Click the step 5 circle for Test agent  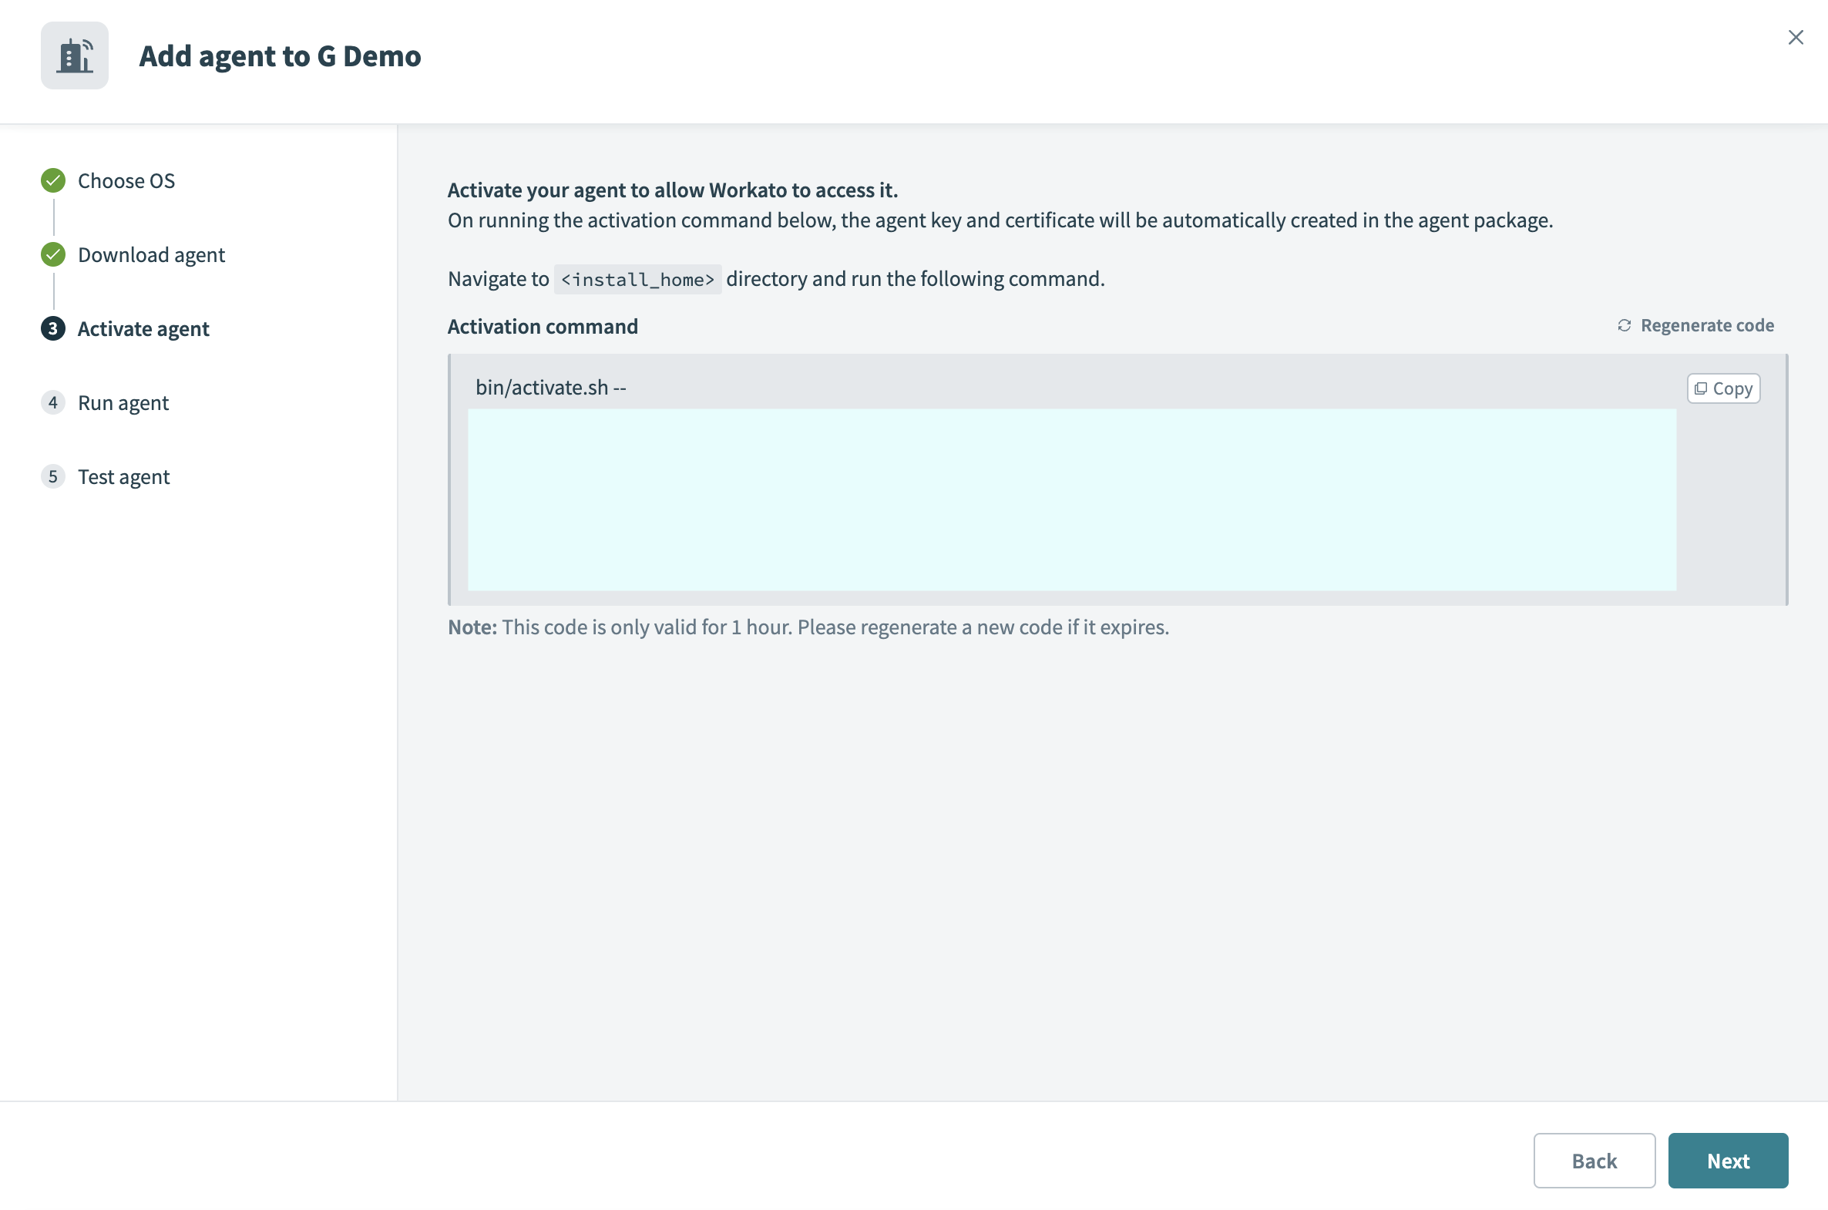(52, 476)
